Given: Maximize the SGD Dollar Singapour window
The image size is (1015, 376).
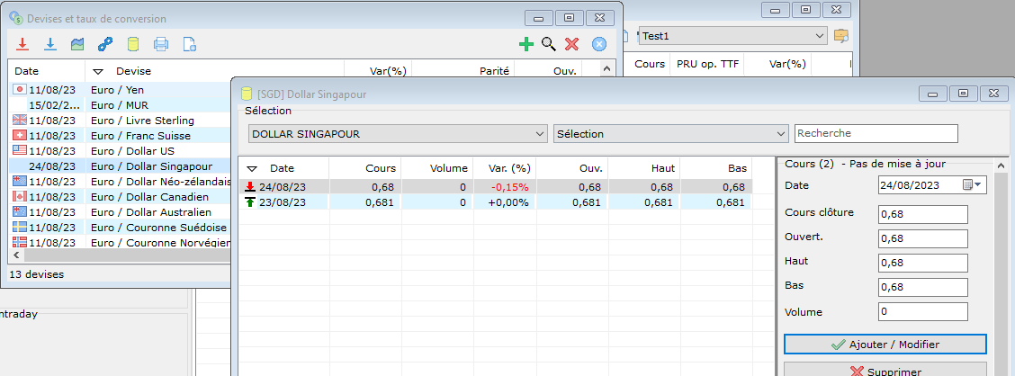Looking at the screenshot, I should coord(963,94).
